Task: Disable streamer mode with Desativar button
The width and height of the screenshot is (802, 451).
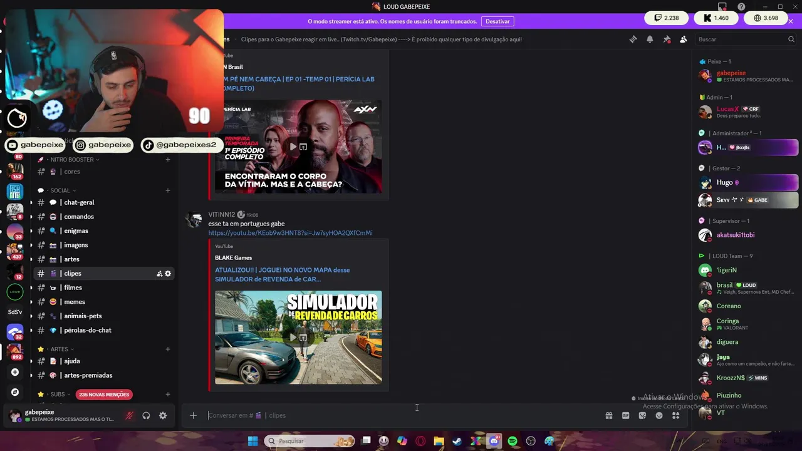Action: [497, 21]
